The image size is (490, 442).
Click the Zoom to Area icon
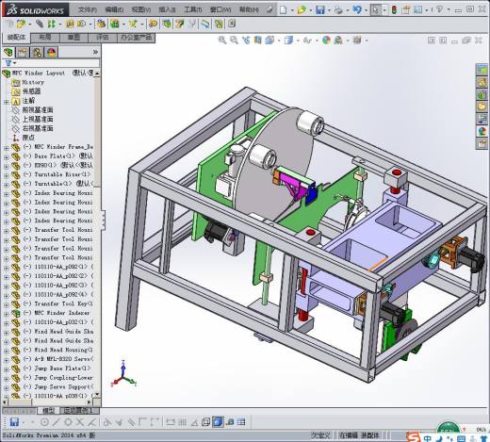point(234,41)
